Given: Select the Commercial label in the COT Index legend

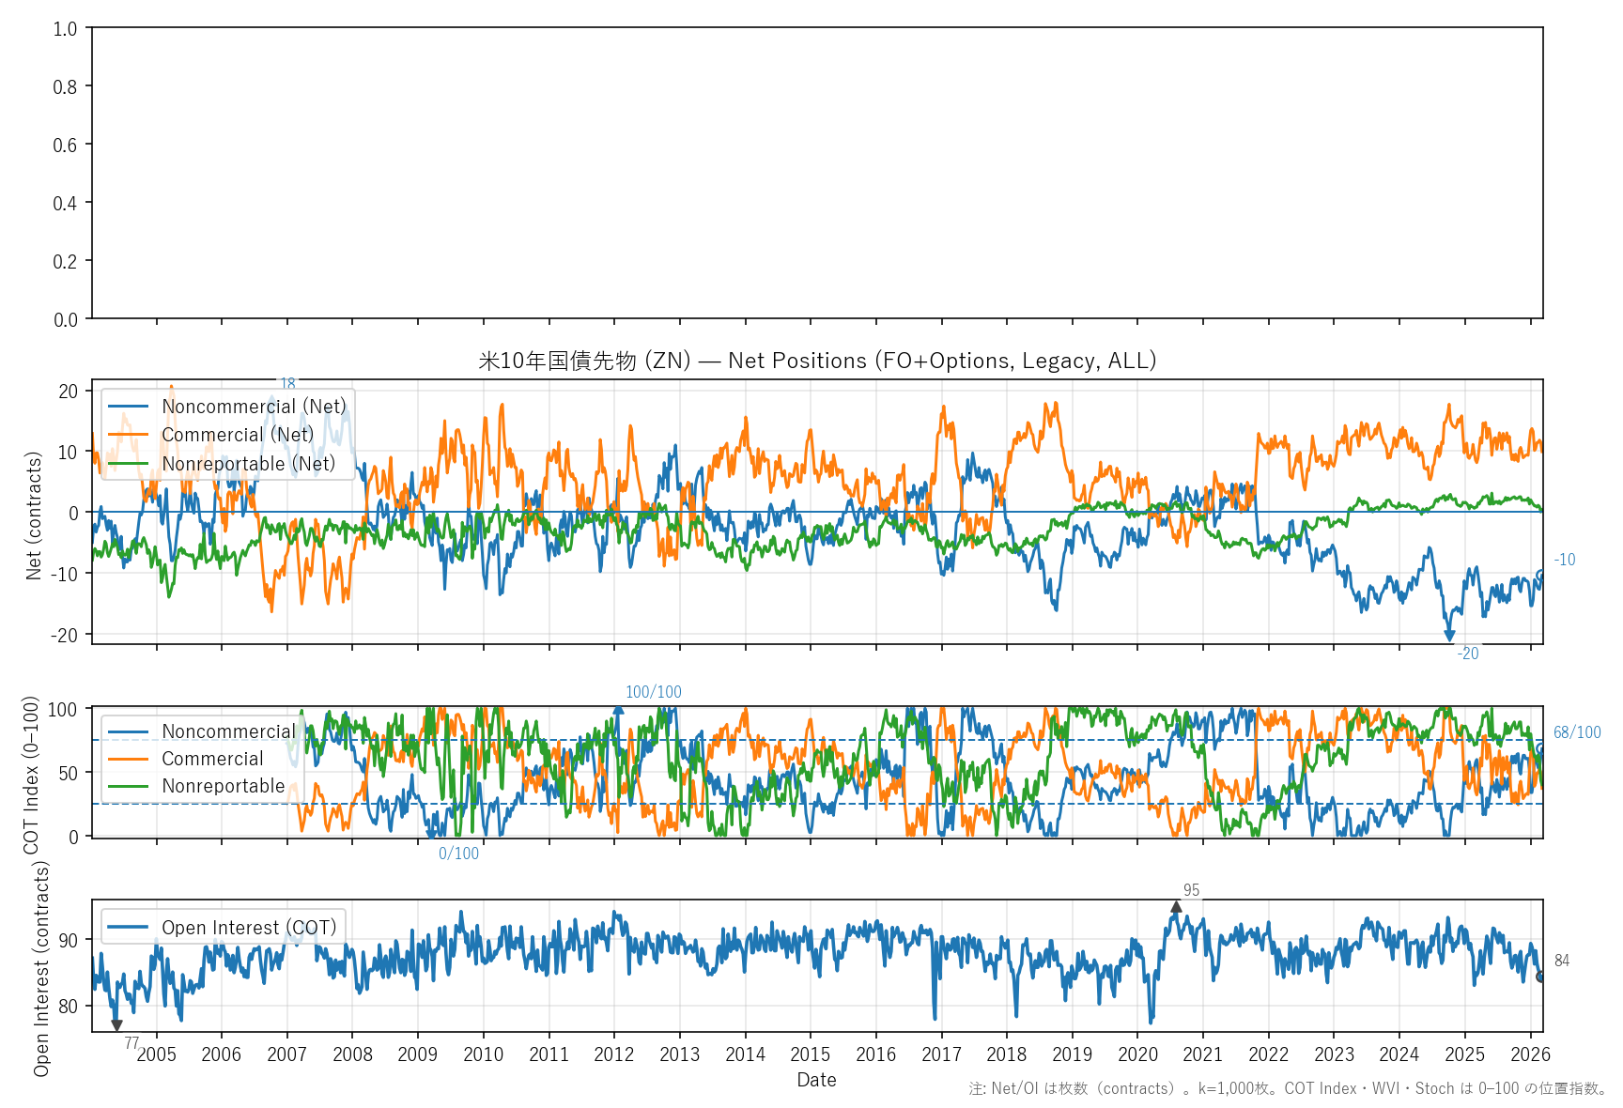Looking at the screenshot, I should tap(212, 759).
